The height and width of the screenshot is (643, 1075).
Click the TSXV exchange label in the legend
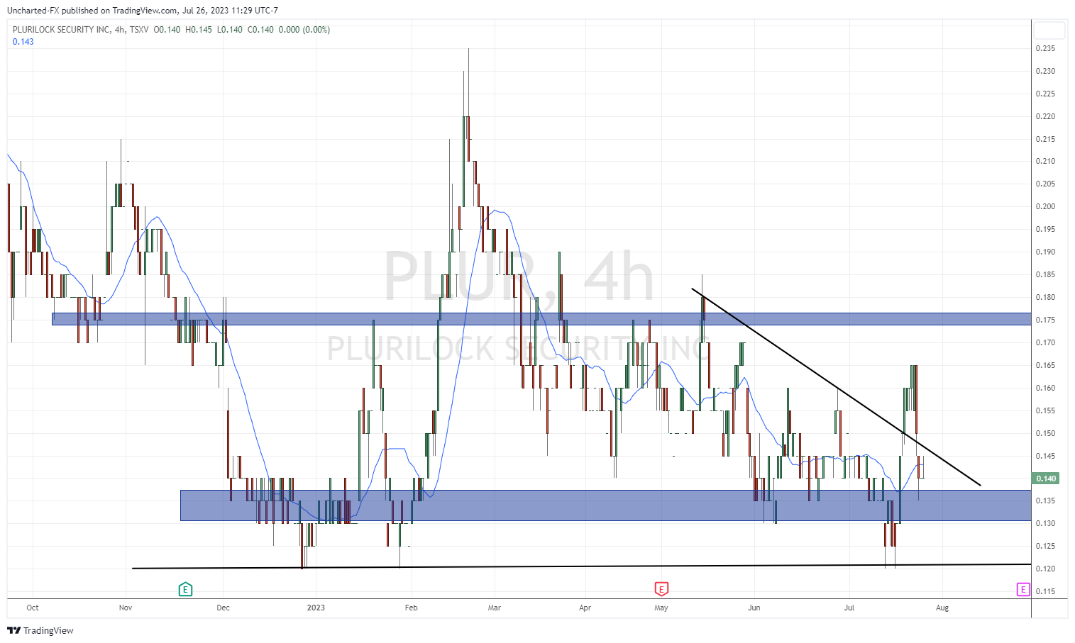pyautogui.click(x=139, y=30)
